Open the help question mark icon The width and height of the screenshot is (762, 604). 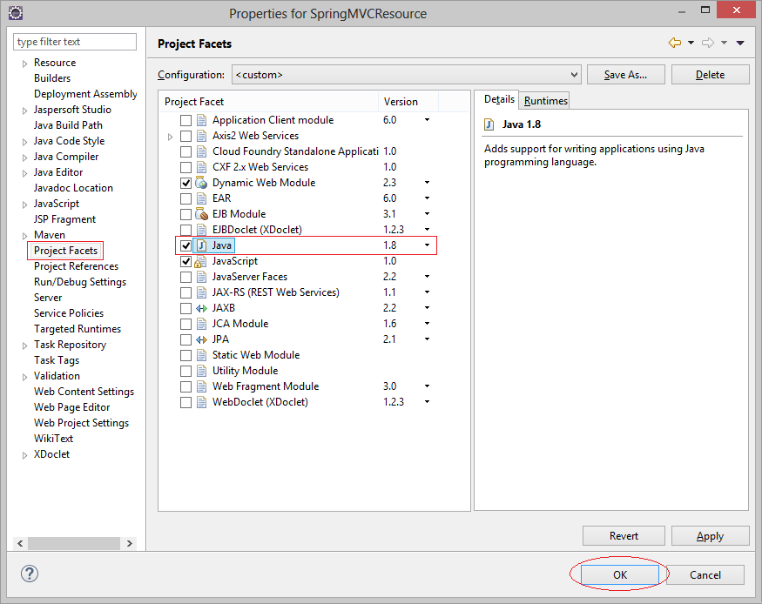[30, 574]
